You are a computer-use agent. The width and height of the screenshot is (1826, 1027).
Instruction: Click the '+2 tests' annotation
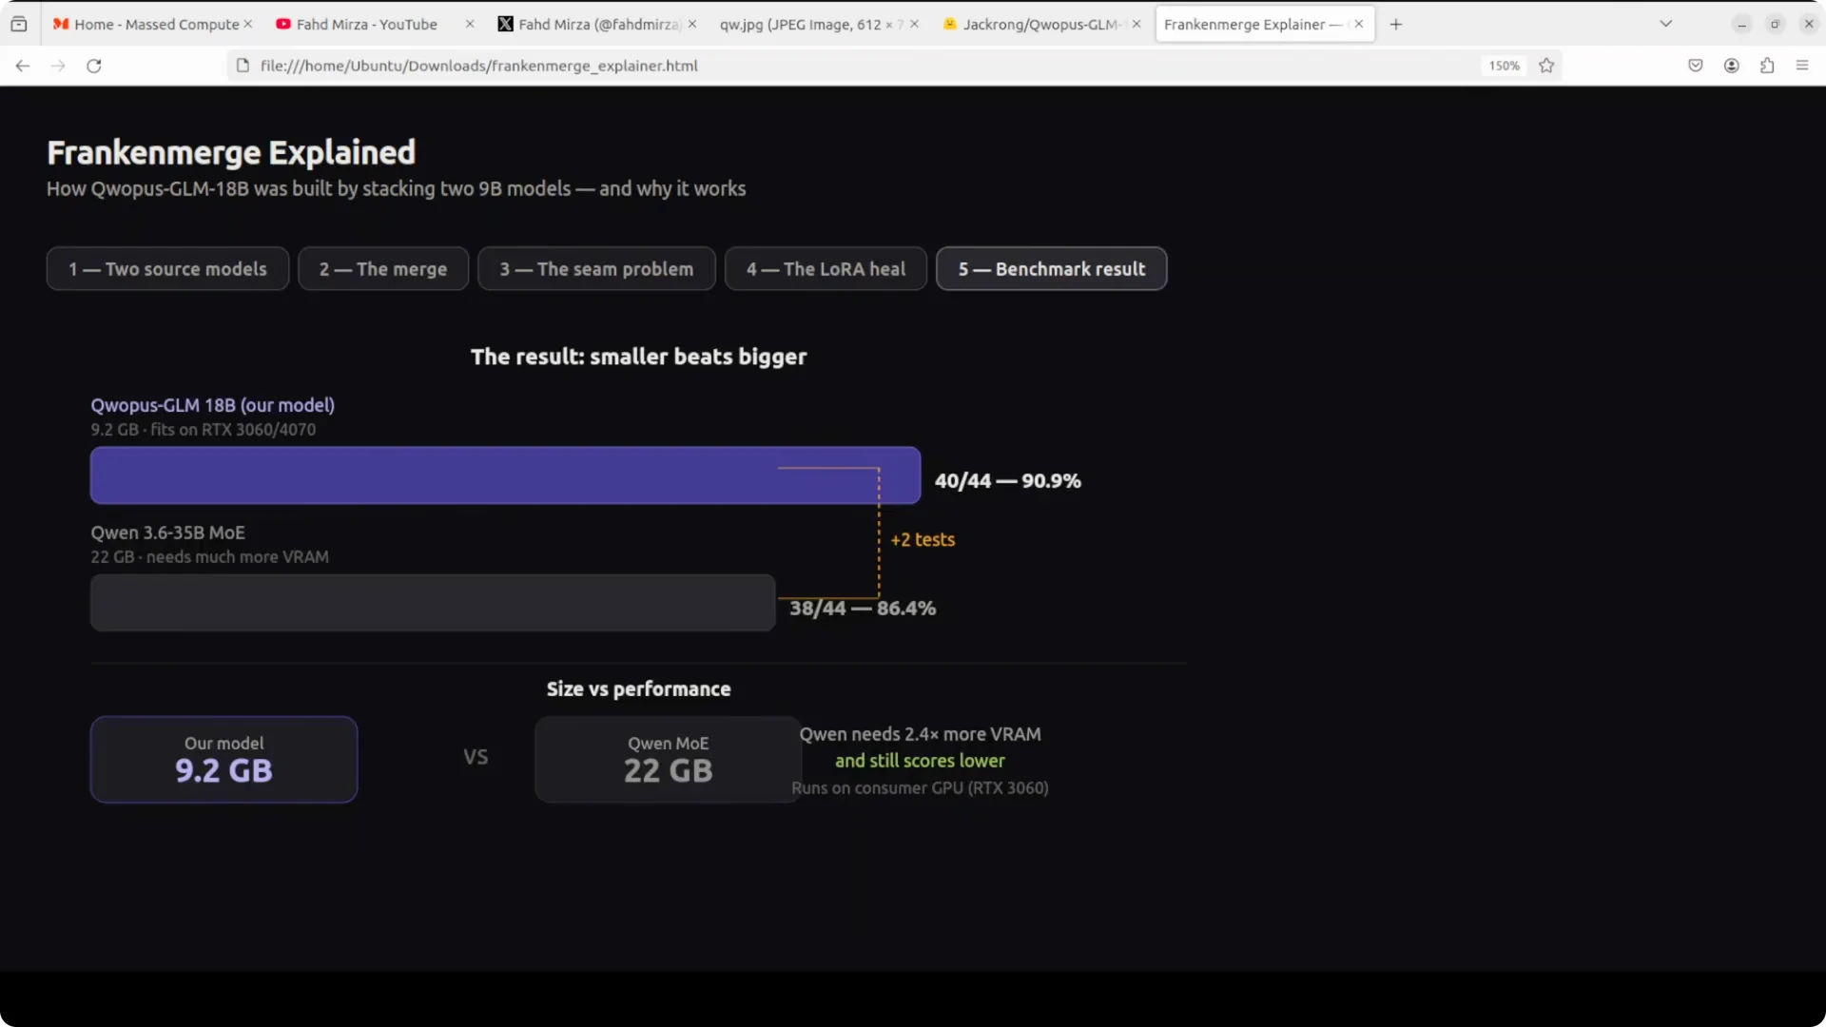[923, 539]
